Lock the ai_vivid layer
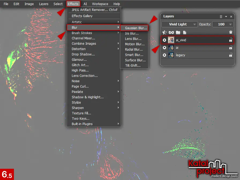 230,40
